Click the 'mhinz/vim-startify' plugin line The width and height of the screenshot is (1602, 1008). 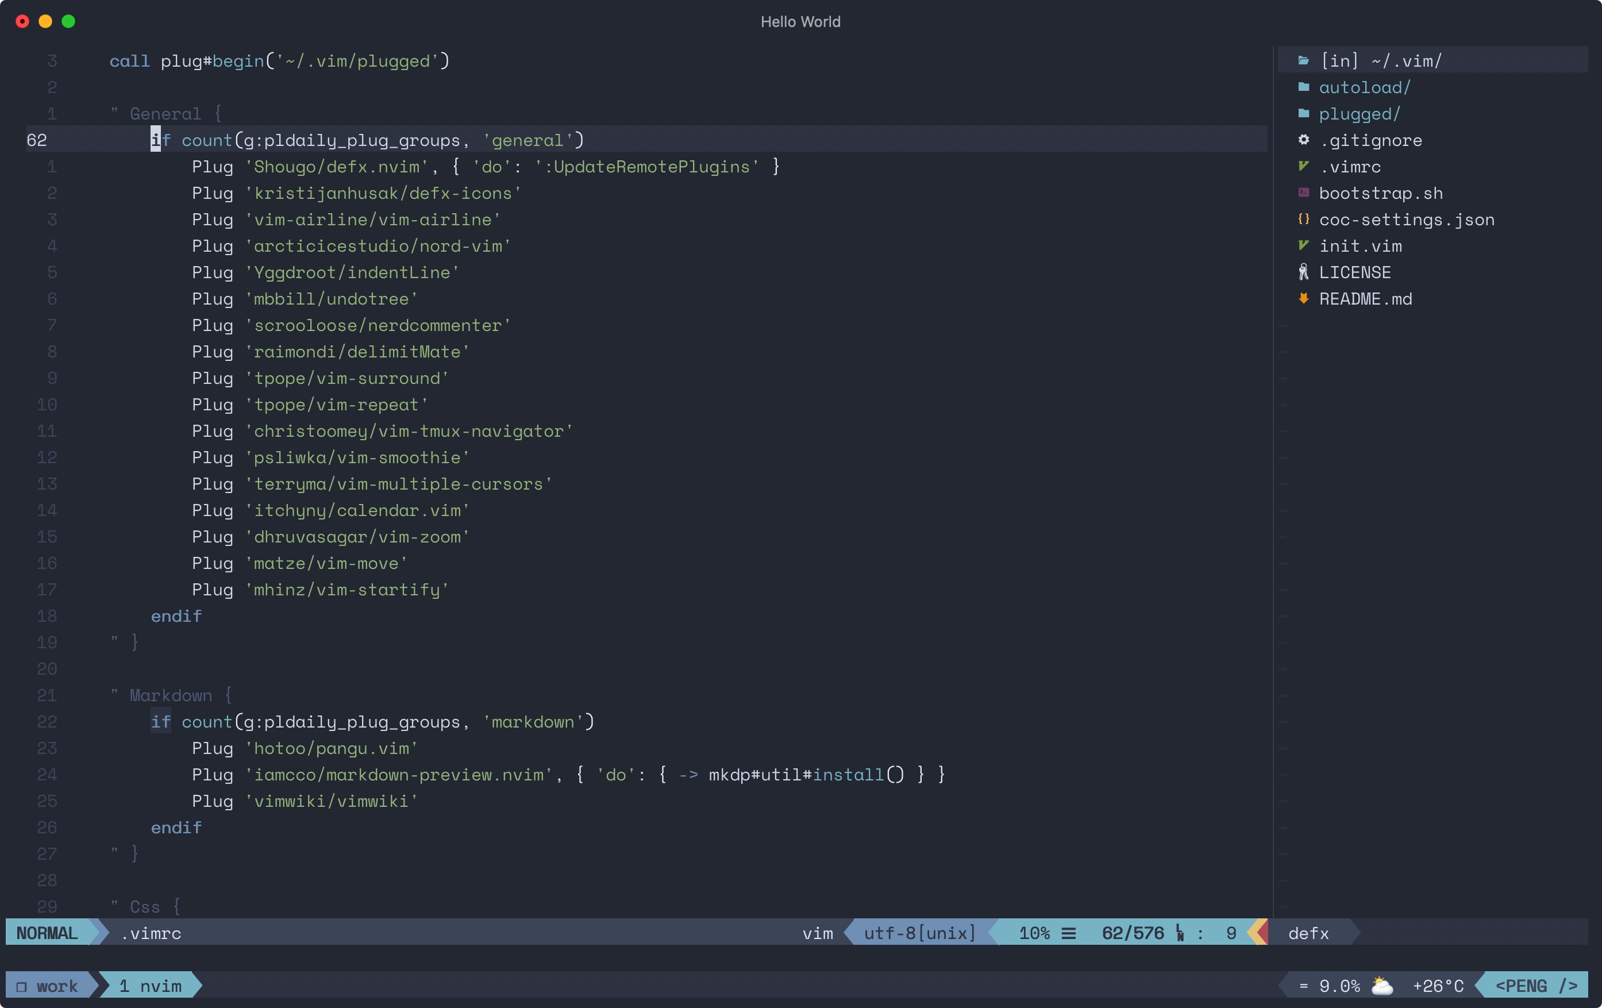coord(321,590)
